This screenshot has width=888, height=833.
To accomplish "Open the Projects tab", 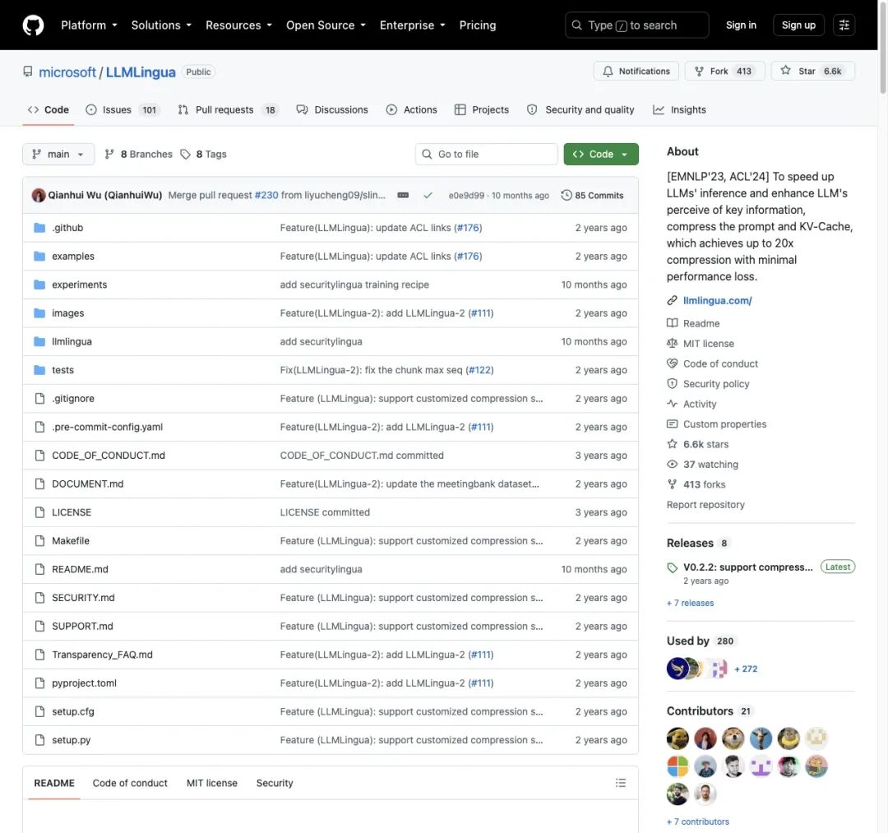I will pyautogui.click(x=481, y=110).
